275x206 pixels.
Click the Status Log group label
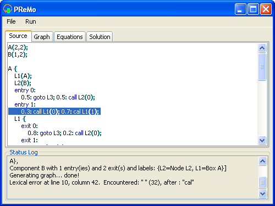(24, 152)
